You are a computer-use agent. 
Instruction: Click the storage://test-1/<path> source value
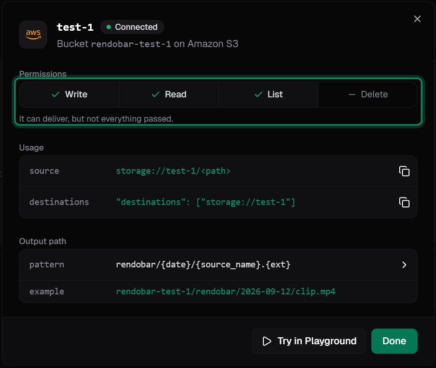(x=173, y=171)
